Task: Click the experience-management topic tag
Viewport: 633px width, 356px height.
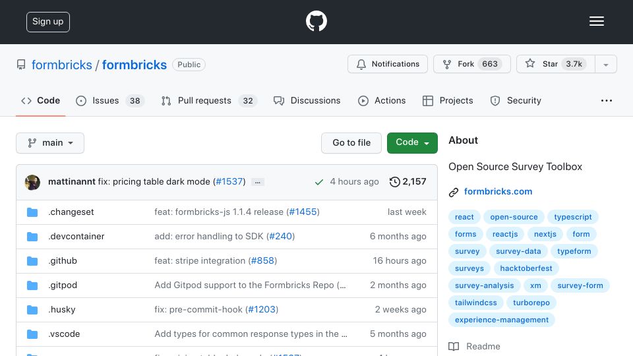Action: 502,320
